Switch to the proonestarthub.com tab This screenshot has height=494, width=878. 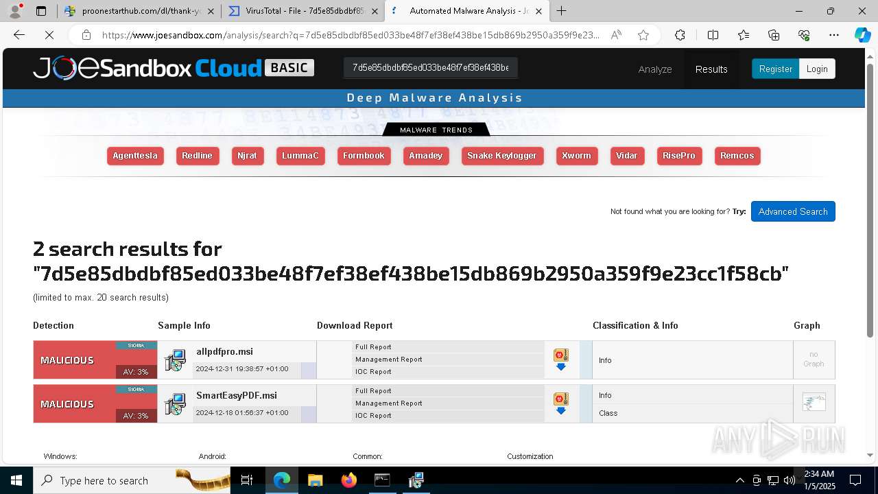138,11
